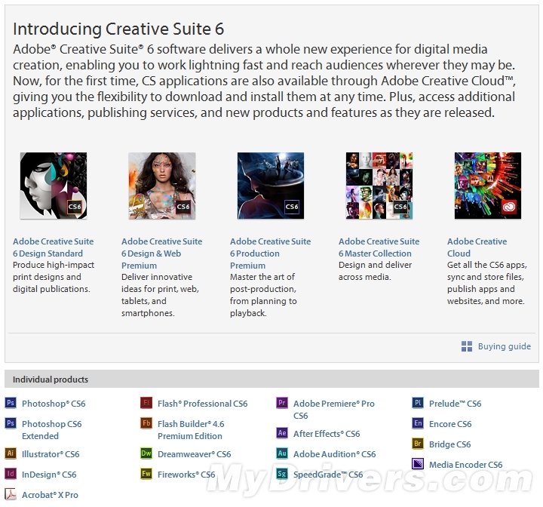
Task: Click the Flash Professional Fl icon
Action: tap(146, 403)
